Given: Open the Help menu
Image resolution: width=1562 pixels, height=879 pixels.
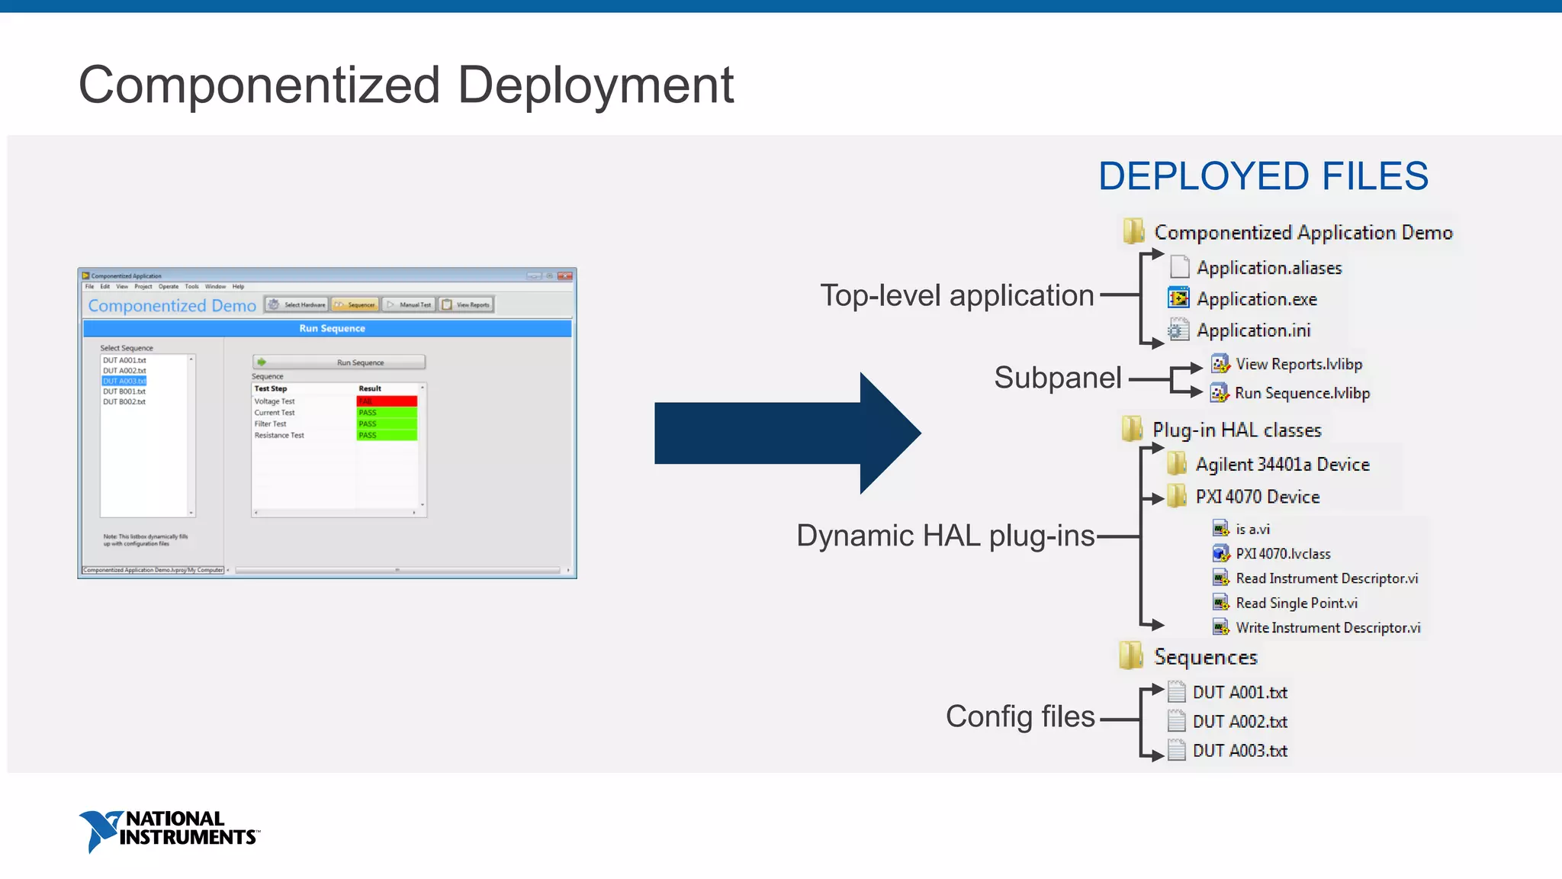Looking at the screenshot, I should (239, 287).
